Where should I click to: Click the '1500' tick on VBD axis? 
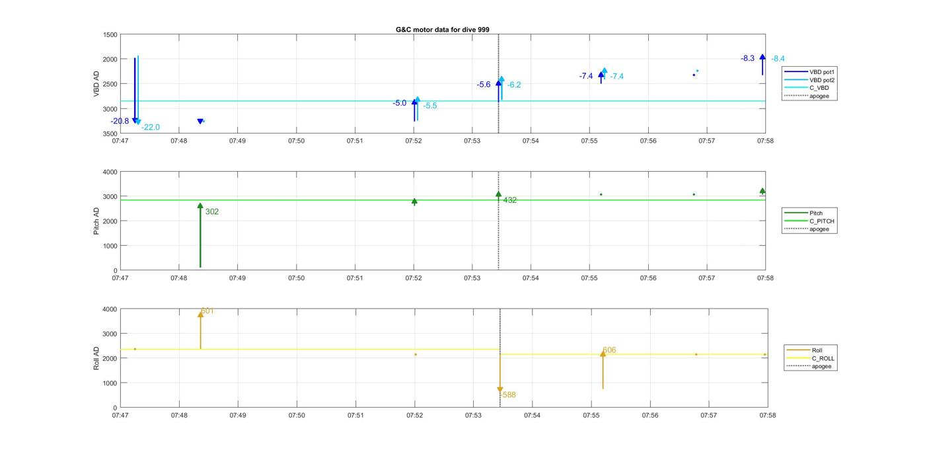(x=110, y=35)
